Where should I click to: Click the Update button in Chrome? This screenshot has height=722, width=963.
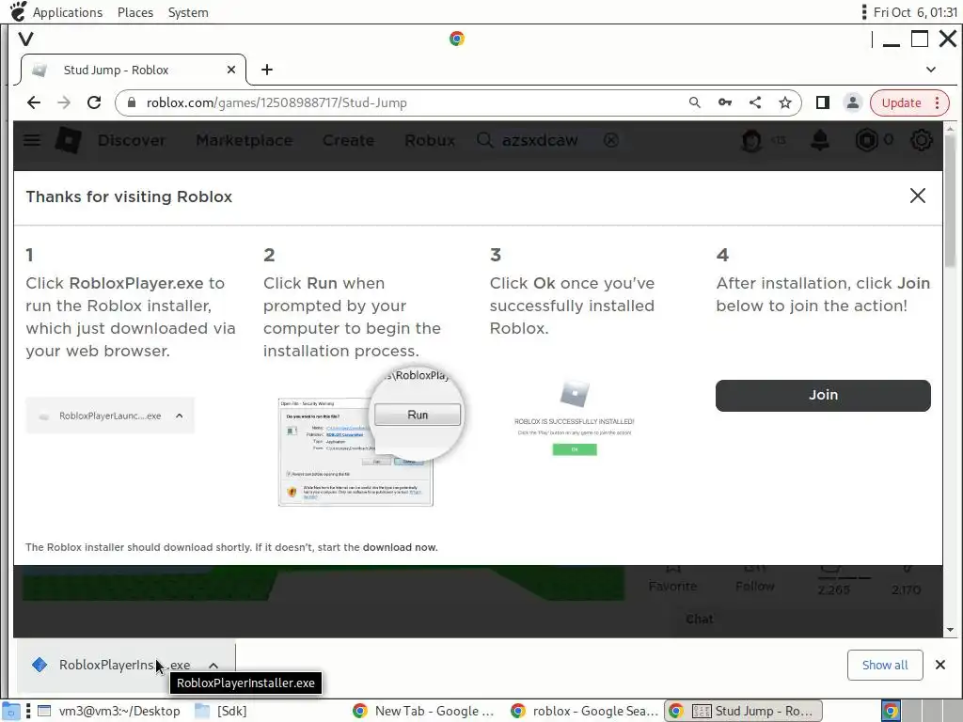[901, 102]
